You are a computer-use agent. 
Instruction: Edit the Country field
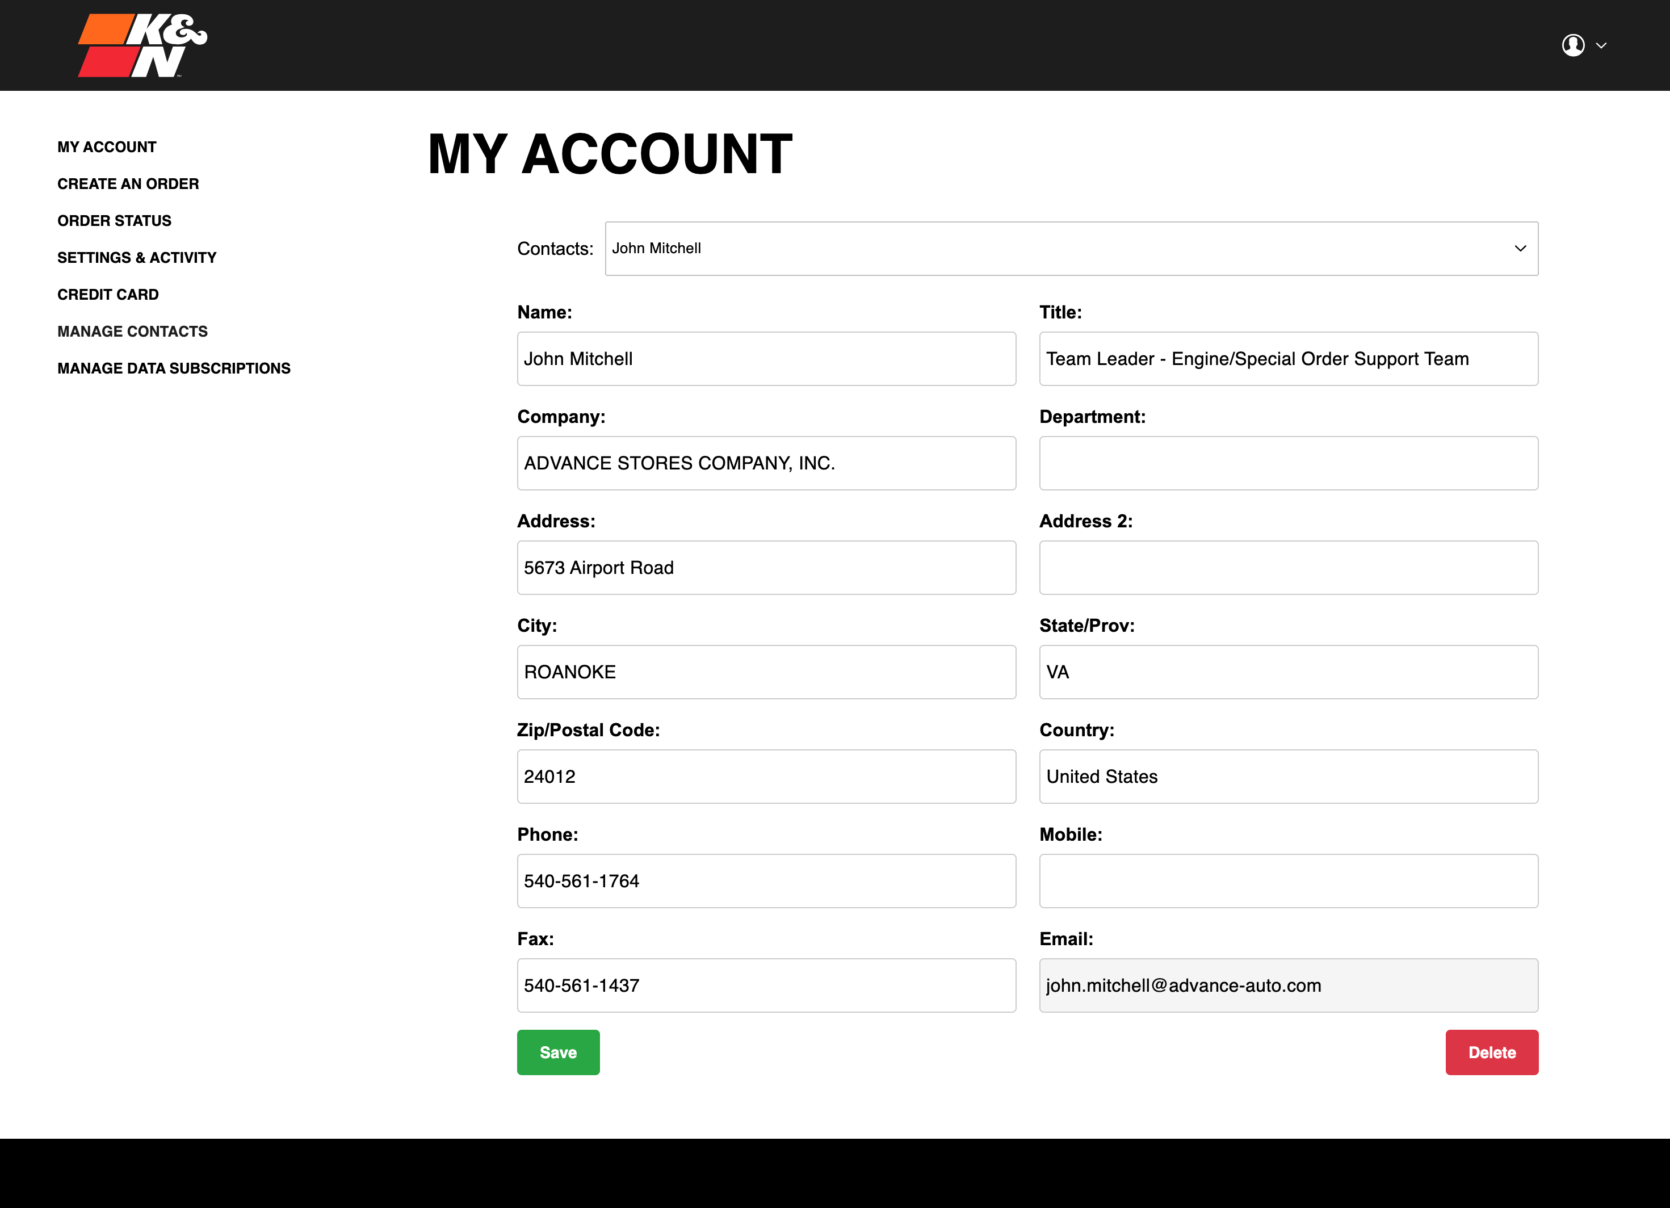pyautogui.click(x=1289, y=777)
